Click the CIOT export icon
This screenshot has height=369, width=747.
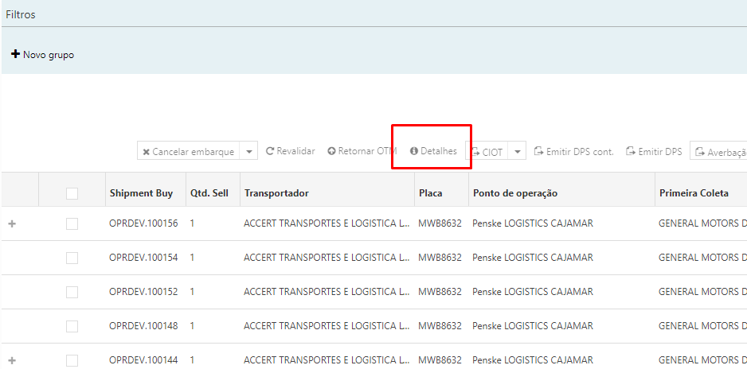coord(475,152)
